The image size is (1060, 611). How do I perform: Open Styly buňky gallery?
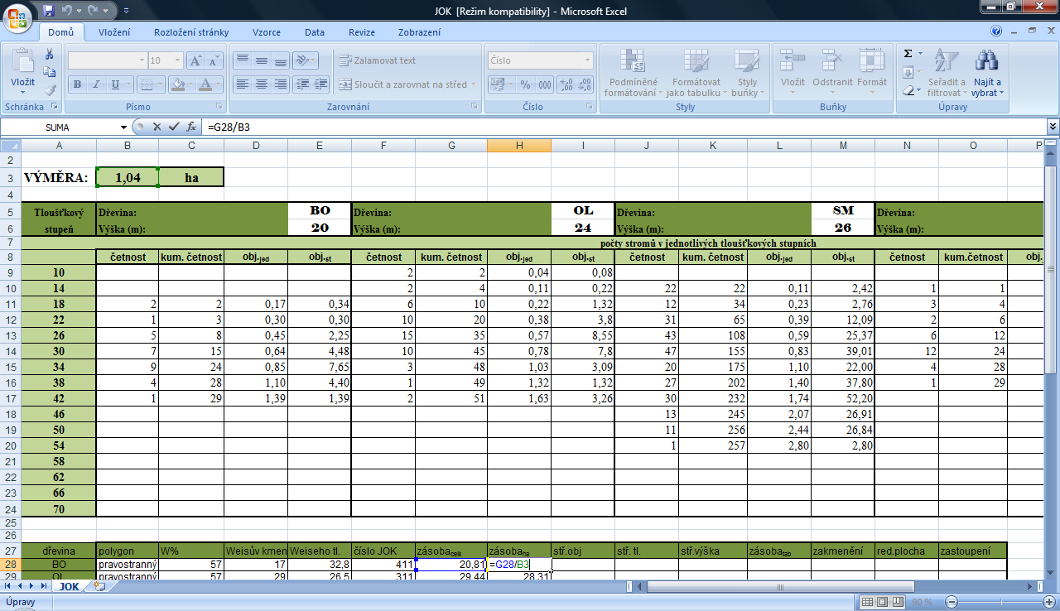tap(747, 73)
